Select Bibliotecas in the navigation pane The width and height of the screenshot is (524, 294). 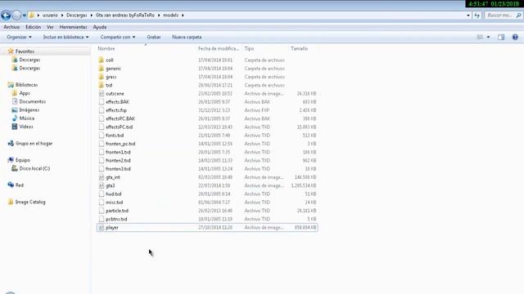tap(26, 85)
